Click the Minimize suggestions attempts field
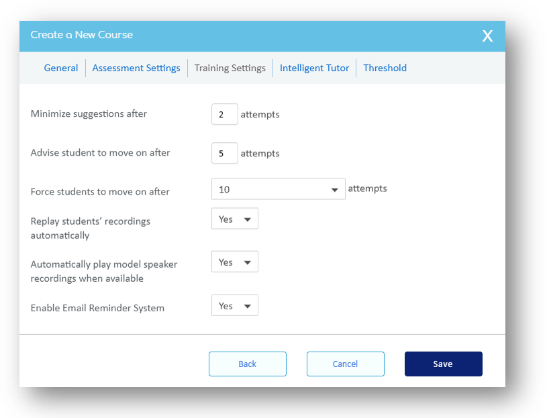The image size is (547, 418). tap(224, 114)
